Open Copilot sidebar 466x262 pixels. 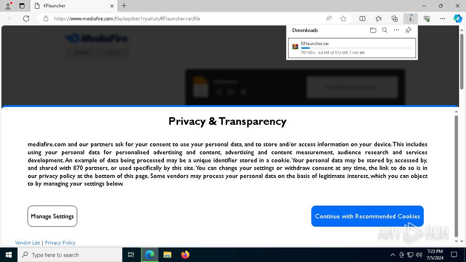pyautogui.click(x=458, y=19)
